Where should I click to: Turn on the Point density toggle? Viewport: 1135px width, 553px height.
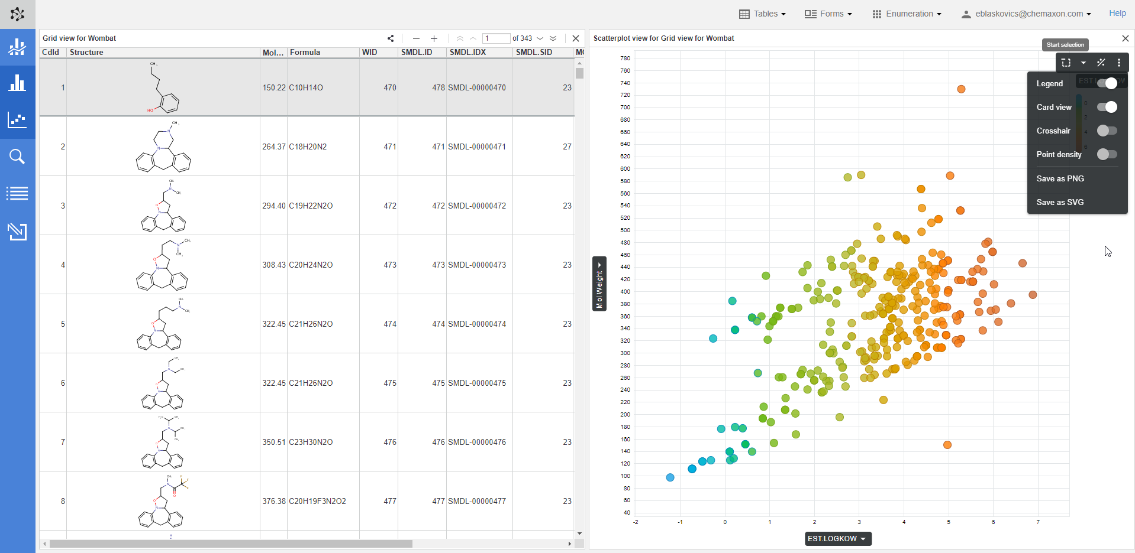(x=1107, y=154)
